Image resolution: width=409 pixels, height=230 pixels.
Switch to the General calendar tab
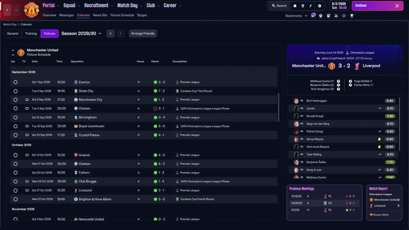[x=13, y=34]
